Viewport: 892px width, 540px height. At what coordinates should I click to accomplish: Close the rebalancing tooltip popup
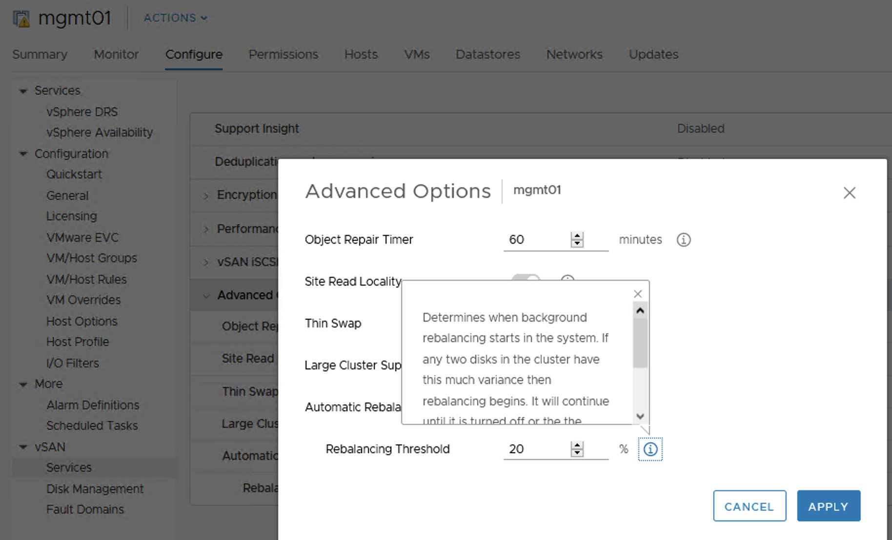(638, 294)
